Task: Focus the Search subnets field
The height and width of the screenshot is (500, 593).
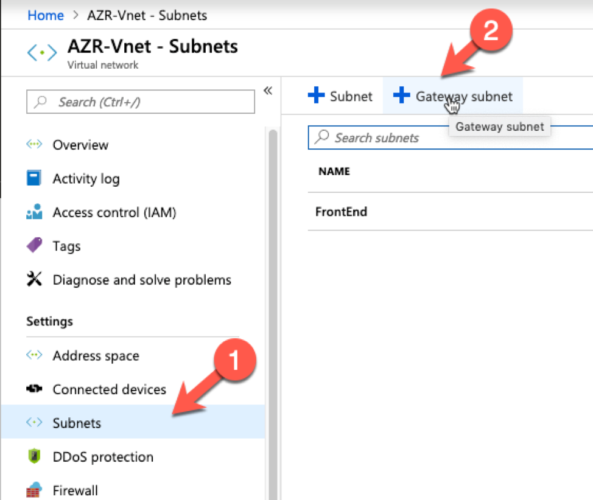Action: (x=451, y=137)
